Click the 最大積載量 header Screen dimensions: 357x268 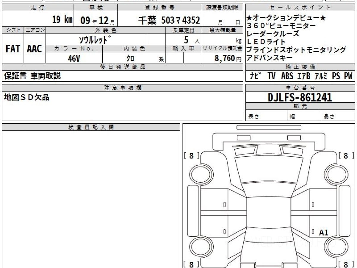(223, 30)
